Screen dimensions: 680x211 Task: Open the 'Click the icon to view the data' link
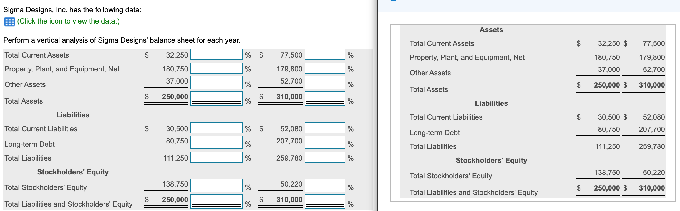(68, 21)
